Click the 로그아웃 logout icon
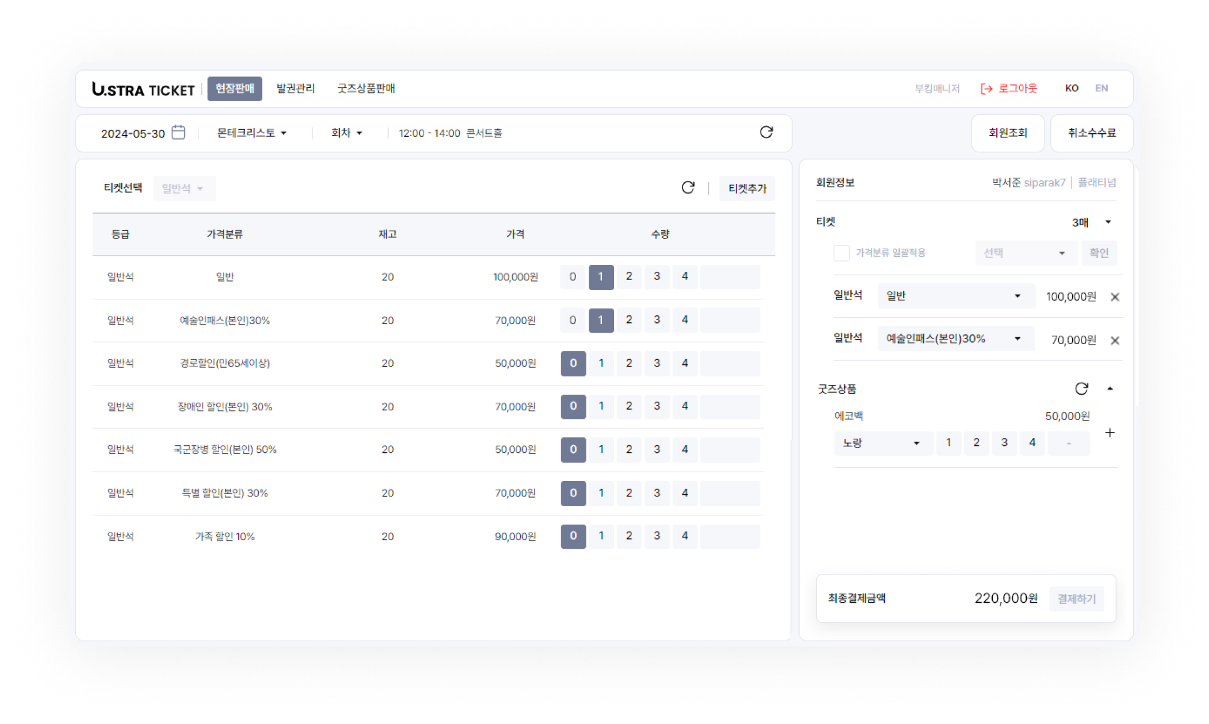The image size is (1209, 724). coord(987,88)
